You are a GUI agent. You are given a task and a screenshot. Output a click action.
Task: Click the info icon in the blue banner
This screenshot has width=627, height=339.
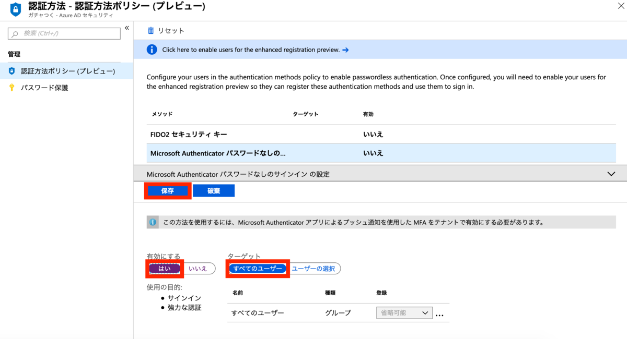click(x=152, y=50)
